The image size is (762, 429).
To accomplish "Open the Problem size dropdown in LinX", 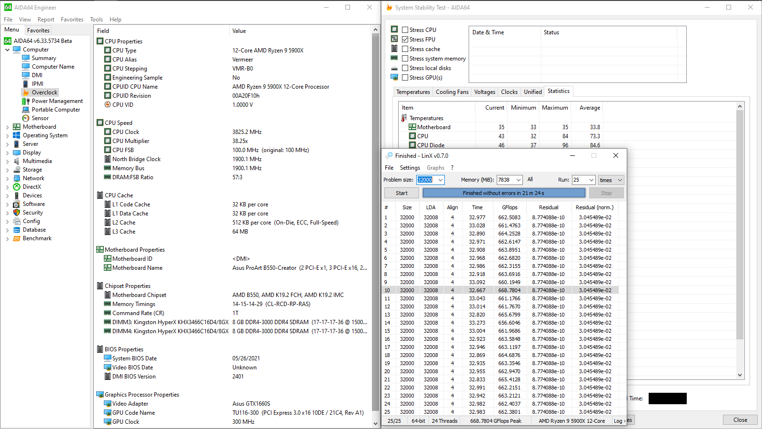I will click(x=441, y=180).
